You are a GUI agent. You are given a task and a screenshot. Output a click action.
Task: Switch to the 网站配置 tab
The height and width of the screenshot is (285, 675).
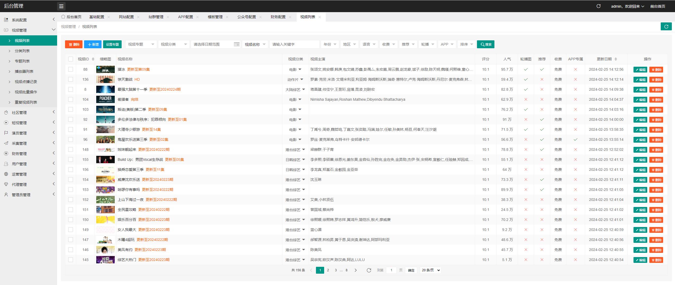tap(126, 17)
